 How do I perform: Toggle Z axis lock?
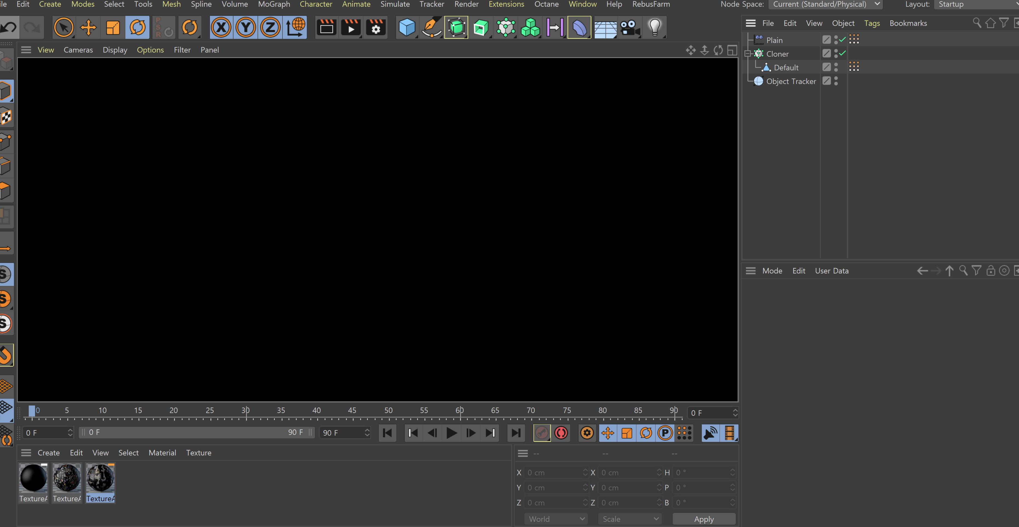pyautogui.click(x=270, y=27)
